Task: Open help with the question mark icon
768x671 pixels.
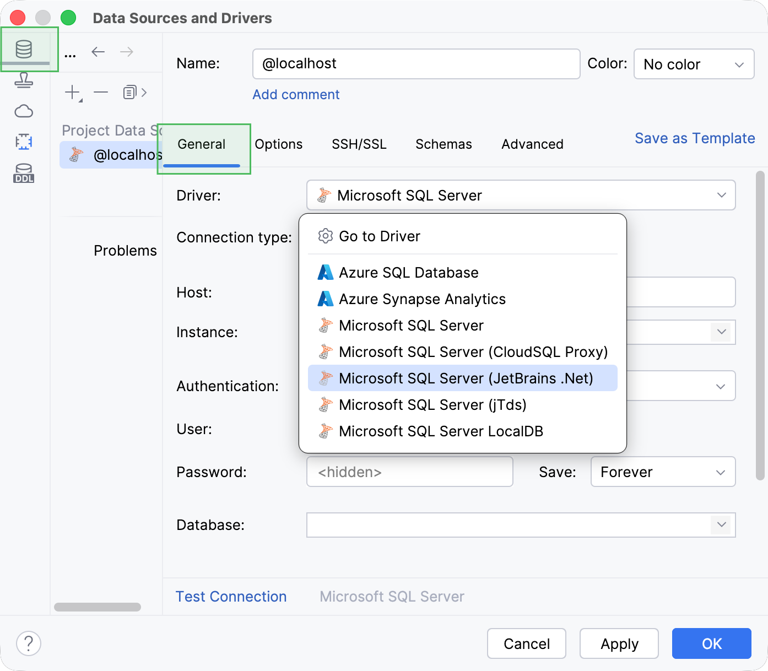Action: (x=28, y=643)
